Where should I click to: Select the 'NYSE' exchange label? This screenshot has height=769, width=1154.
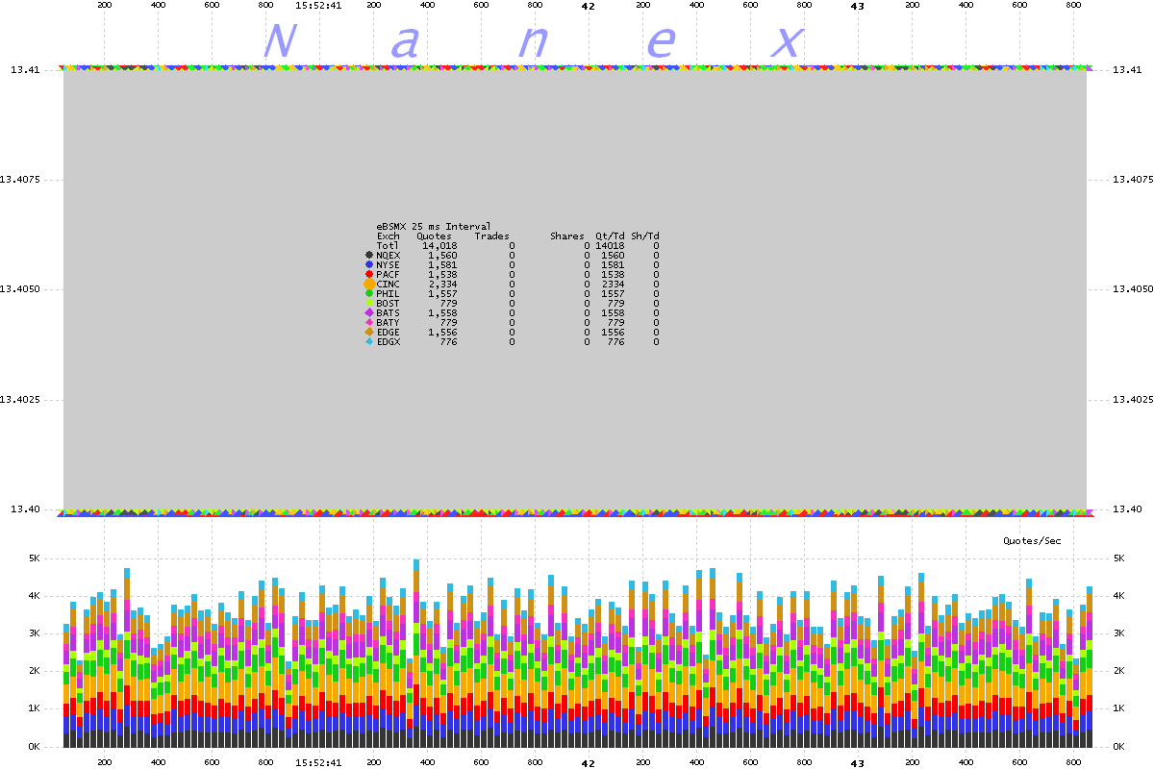pyautogui.click(x=388, y=264)
